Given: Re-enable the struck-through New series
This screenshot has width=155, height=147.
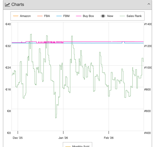Looking at the screenshot, I should coord(107,16).
